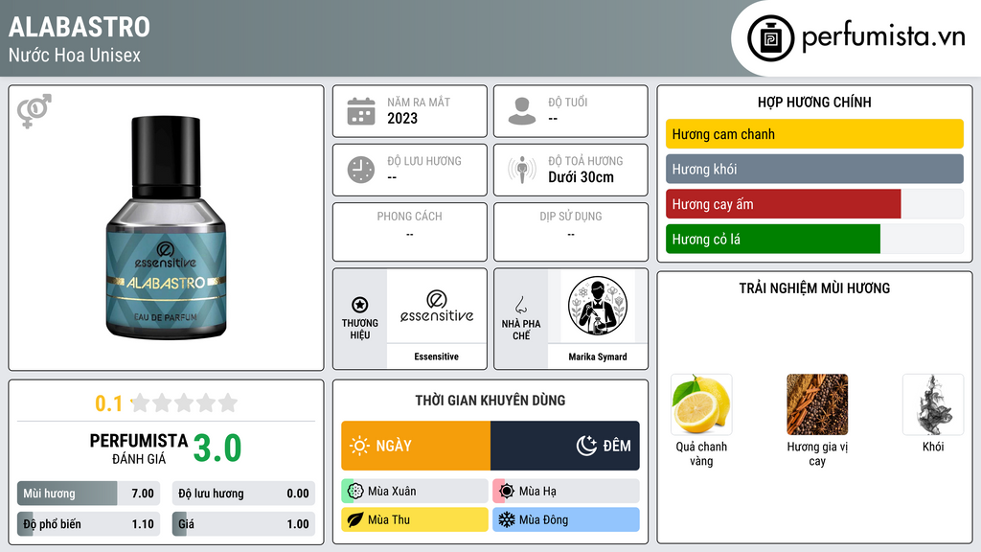
Task: Select the Mùa Hạ season chip
Action: coord(565,492)
